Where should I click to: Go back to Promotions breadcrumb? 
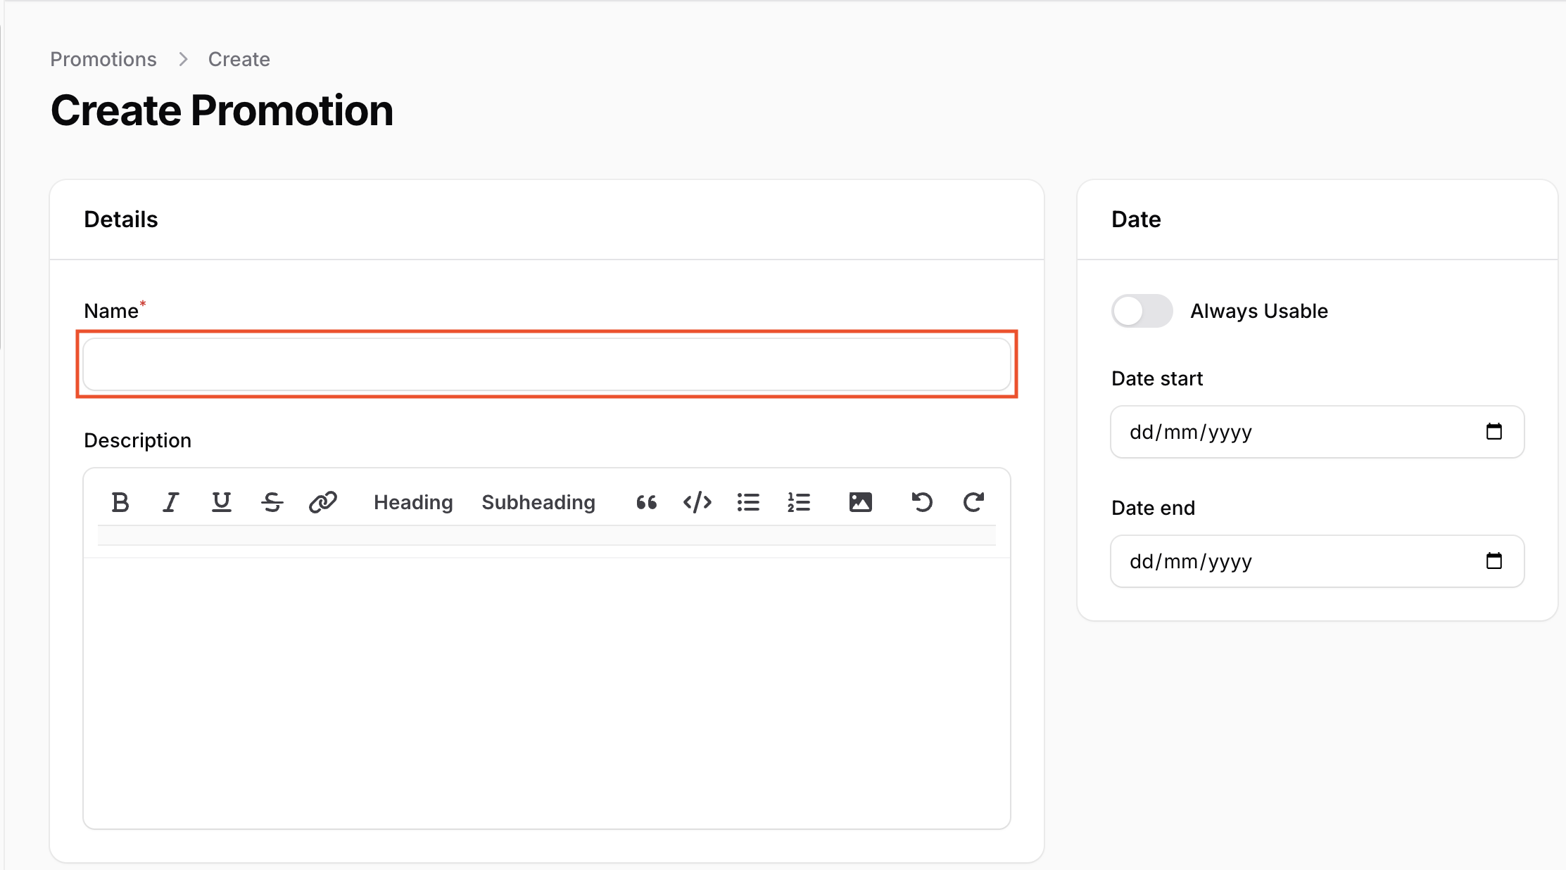[x=103, y=59]
